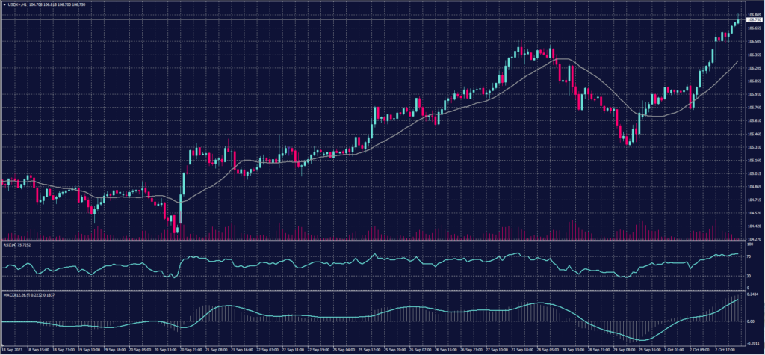This screenshot has width=765, height=355.
Task: Click the 18 Sep 2023 date label
Action: click(13, 349)
